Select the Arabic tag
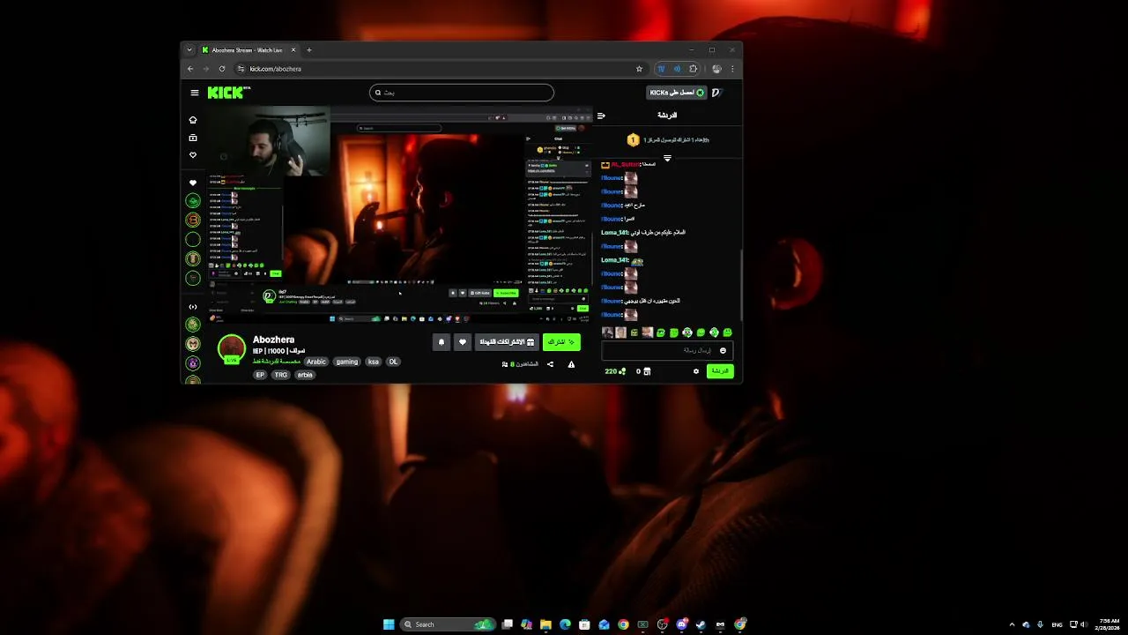 coord(316,362)
